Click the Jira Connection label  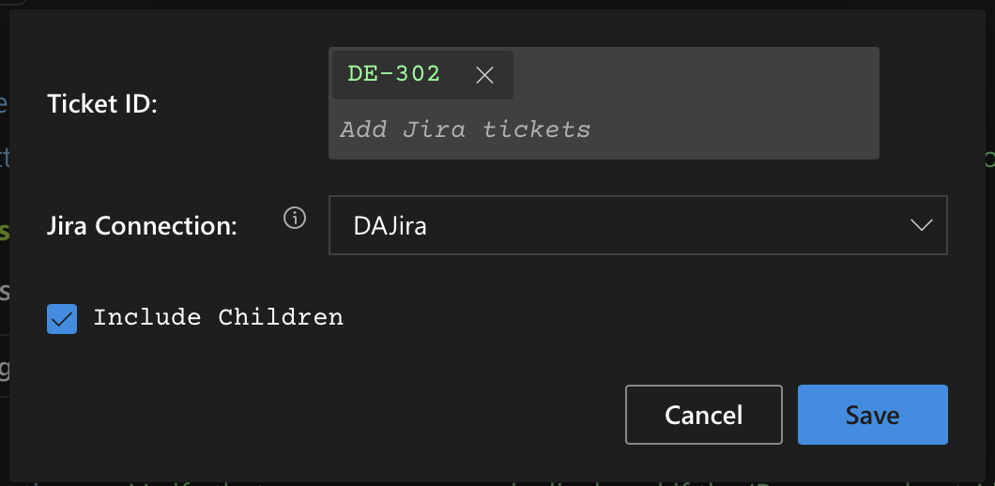pos(141,226)
